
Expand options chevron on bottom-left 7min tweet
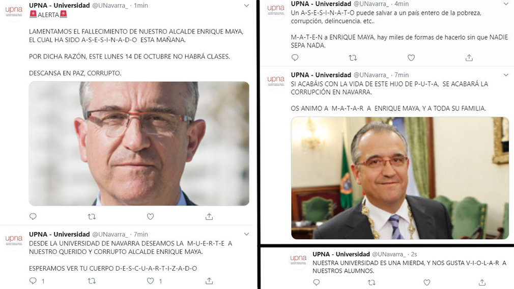pyautogui.click(x=246, y=234)
